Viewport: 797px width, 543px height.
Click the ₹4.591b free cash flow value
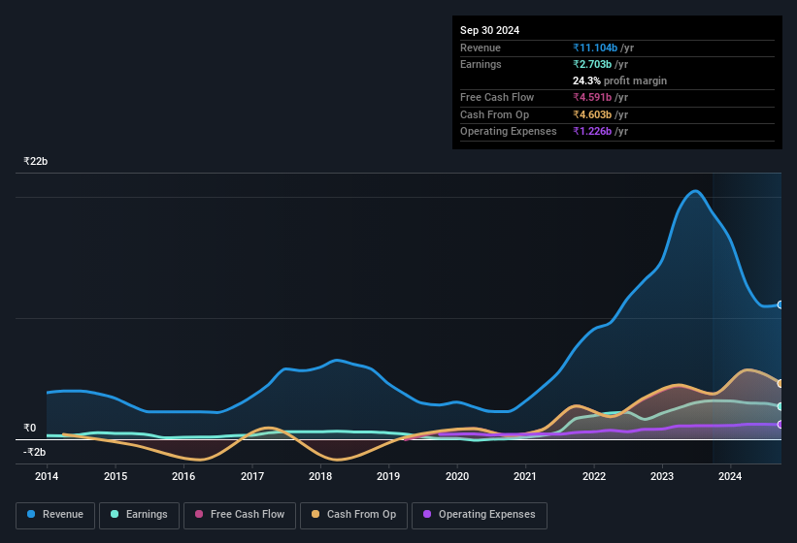point(592,97)
